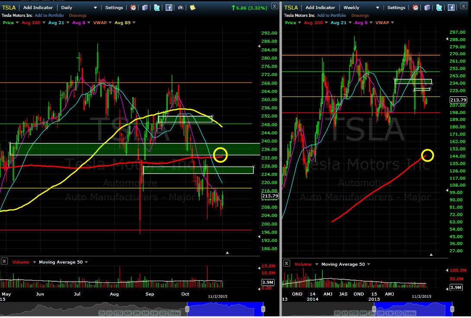Open the Daily timeframe dropdown
This screenshot has width=471, height=318.
[79, 7]
